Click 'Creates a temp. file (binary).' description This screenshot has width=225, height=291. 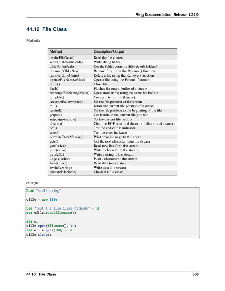pos(115,97)
